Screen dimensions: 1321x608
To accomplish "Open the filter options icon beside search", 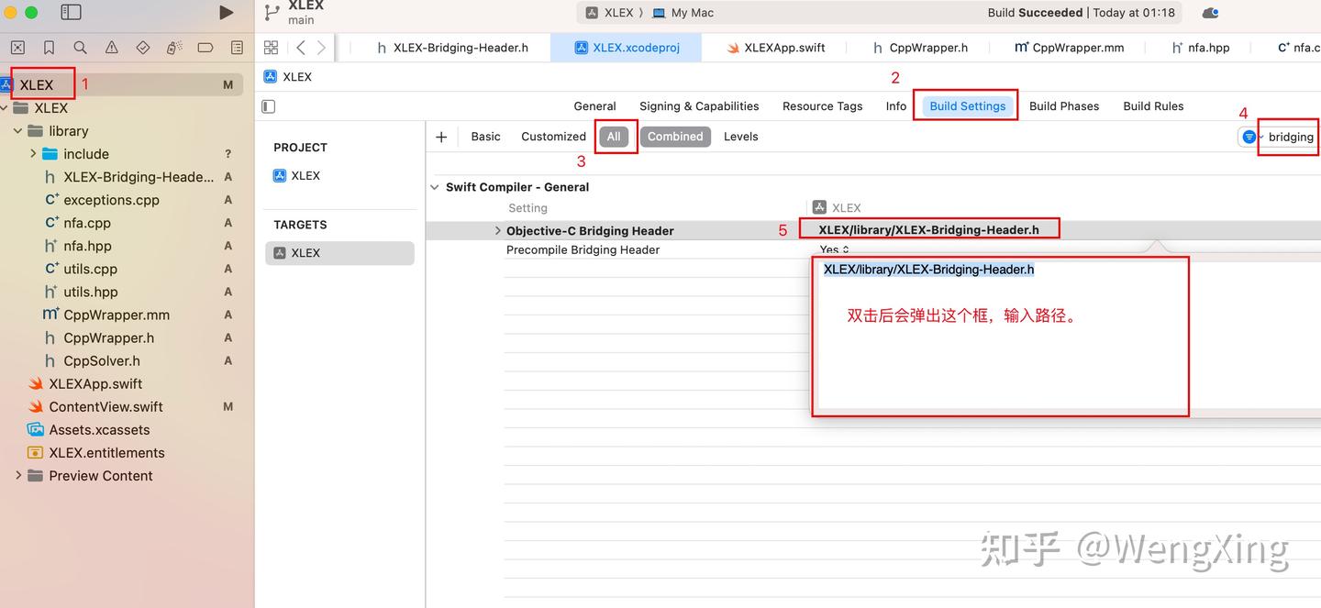I will tap(1249, 137).
